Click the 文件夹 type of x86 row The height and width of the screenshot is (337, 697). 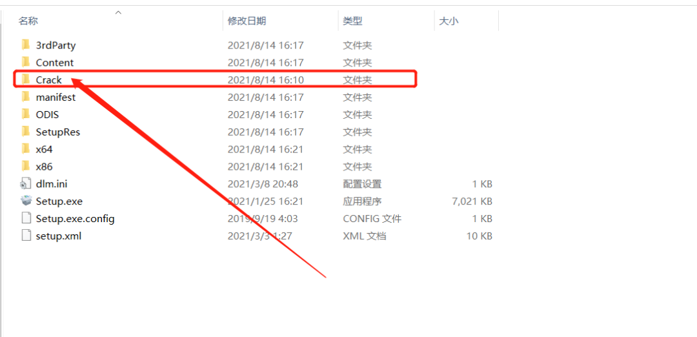357,167
